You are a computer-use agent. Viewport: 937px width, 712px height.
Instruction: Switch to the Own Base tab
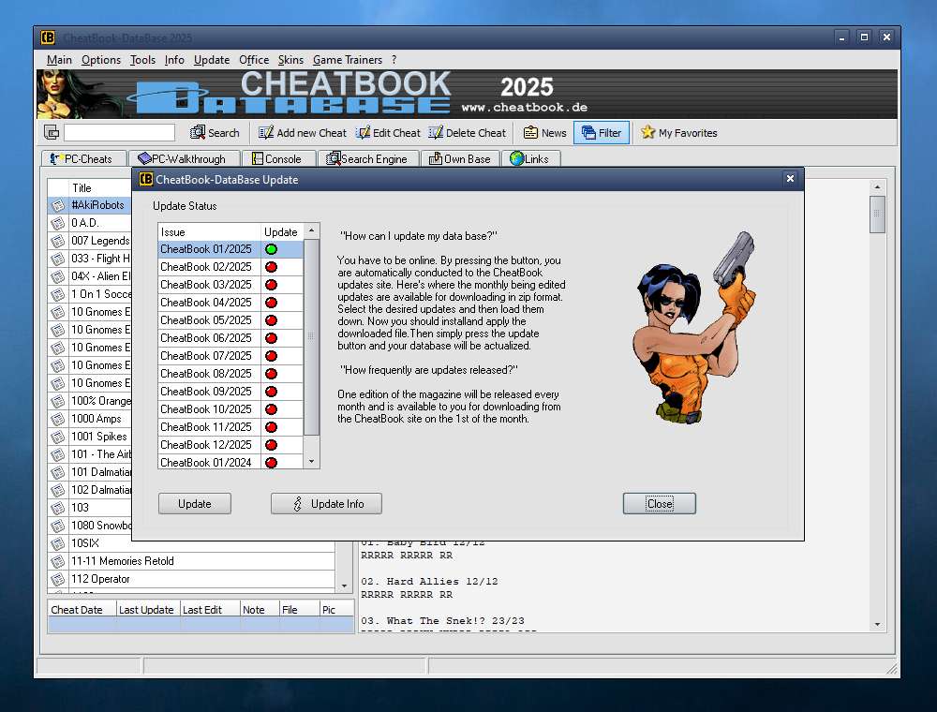[459, 159]
